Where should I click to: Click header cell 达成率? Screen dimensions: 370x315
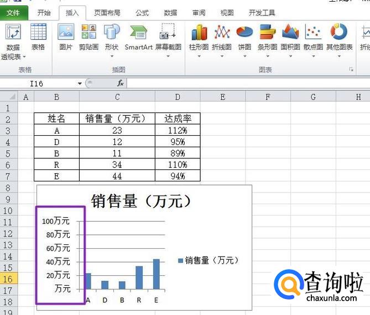click(x=178, y=119)
